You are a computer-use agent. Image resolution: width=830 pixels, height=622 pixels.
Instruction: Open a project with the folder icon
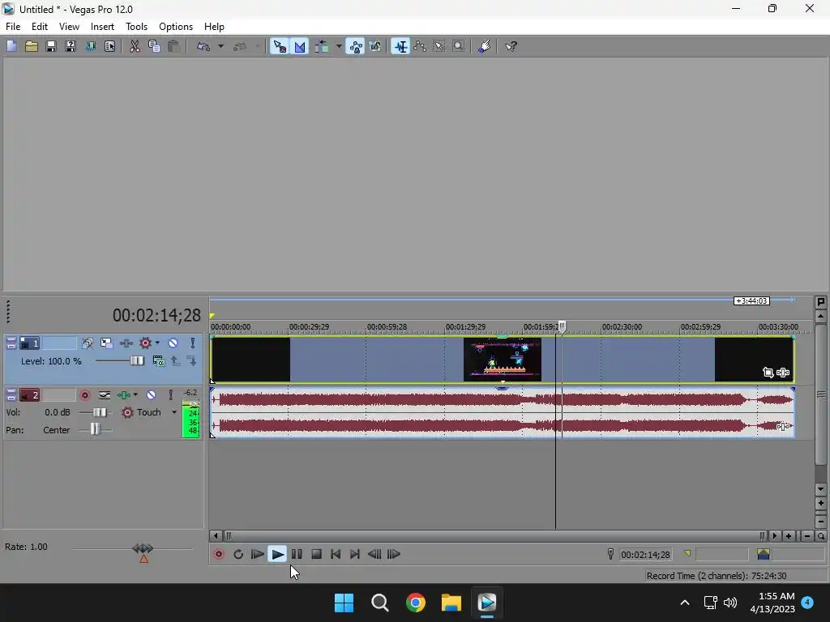point(32,46)
